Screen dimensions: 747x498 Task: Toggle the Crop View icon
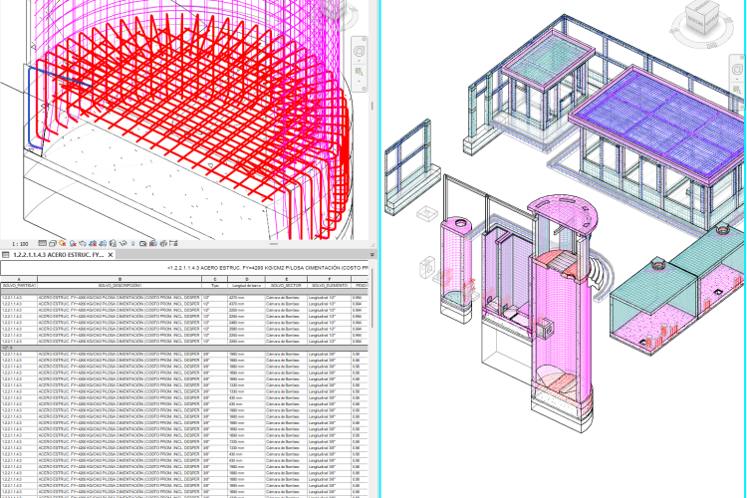93,243
